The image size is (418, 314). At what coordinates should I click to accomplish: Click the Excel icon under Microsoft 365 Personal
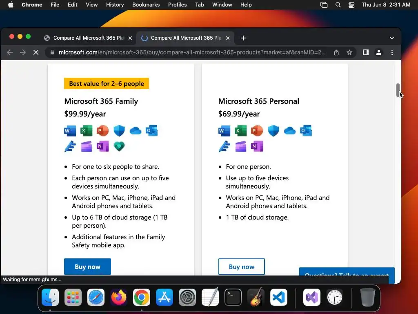tap(240, 131)
